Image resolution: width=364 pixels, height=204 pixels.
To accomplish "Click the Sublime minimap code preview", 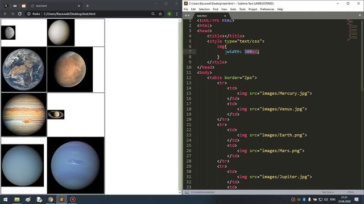I will 353,30.
